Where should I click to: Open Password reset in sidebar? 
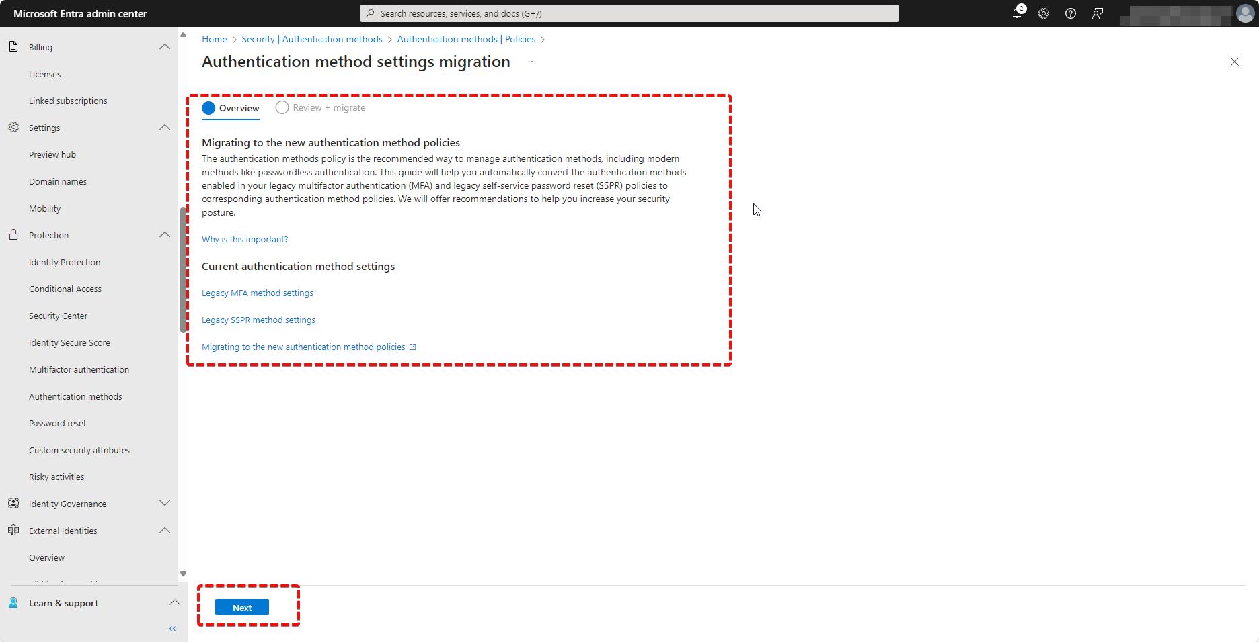(x=57, y=423)
